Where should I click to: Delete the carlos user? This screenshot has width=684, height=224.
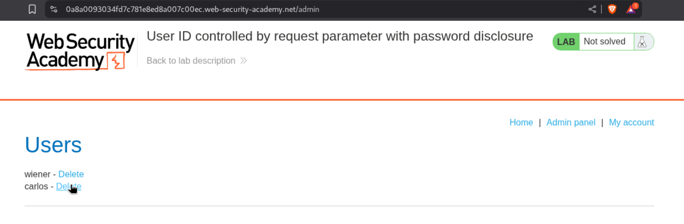[x=68, y=187]
